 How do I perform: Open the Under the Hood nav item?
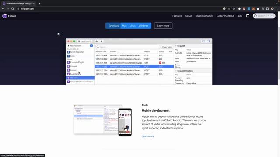(x=225, y=16)
